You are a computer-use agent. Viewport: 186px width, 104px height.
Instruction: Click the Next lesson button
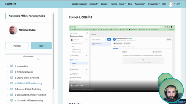(41, 46)
